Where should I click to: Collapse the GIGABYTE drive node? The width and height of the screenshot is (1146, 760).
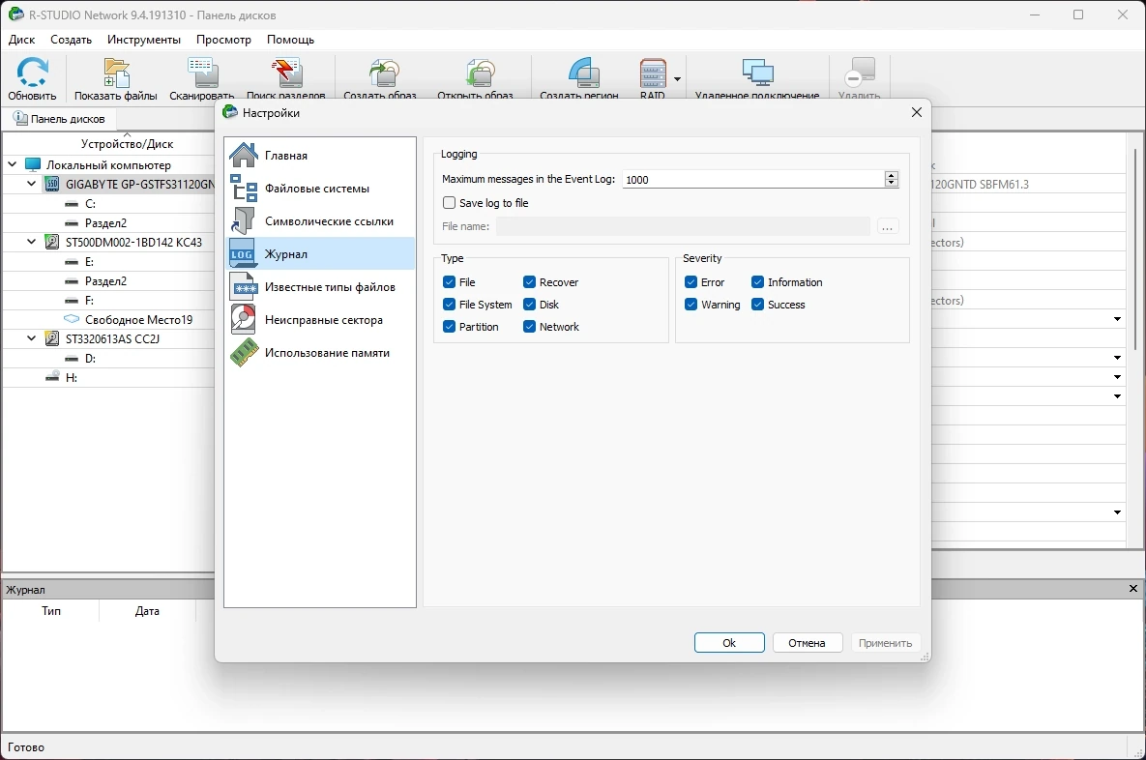[x=31, y=184]
